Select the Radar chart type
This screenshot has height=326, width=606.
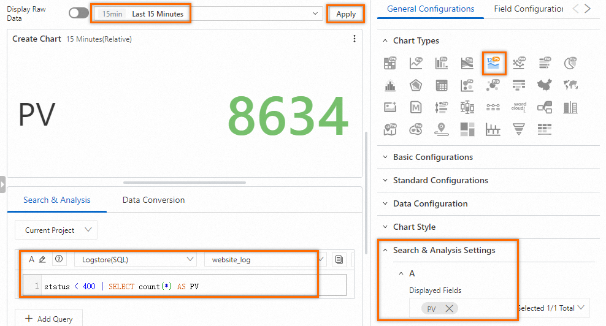point(416,85)
